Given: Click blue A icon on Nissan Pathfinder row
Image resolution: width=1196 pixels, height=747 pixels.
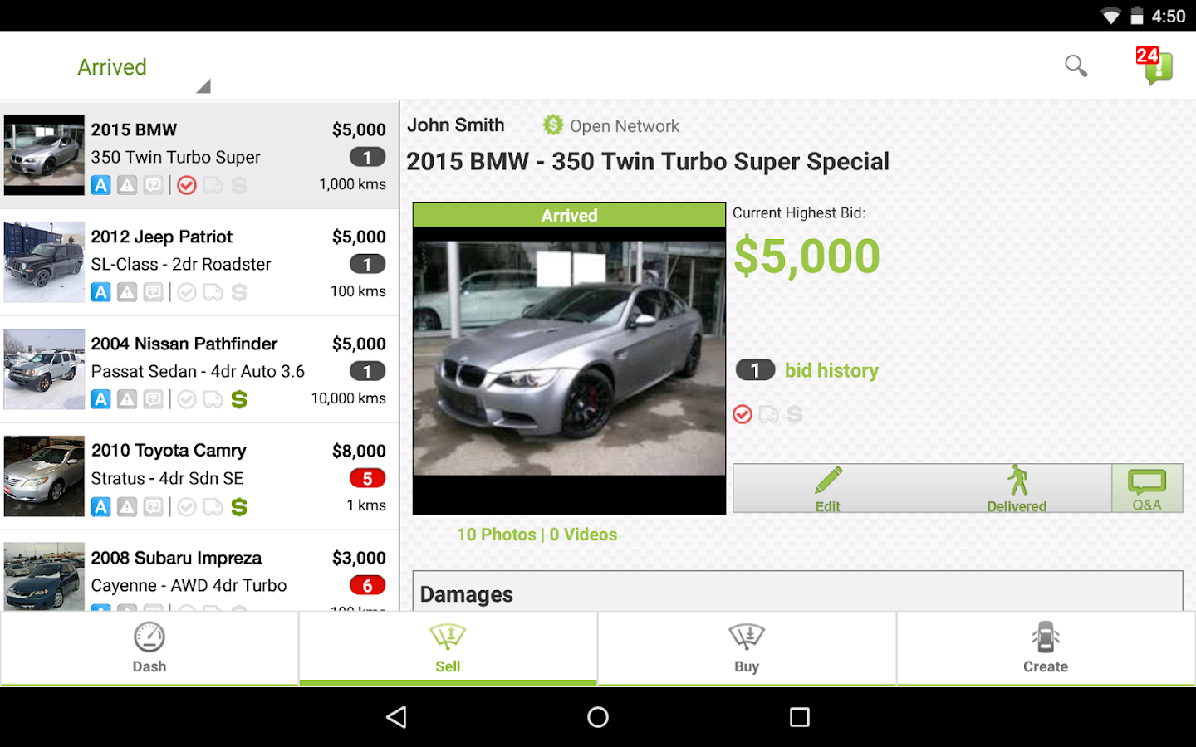Looking at the screenshot, I should pyautogui.click(x=101, y=399).
